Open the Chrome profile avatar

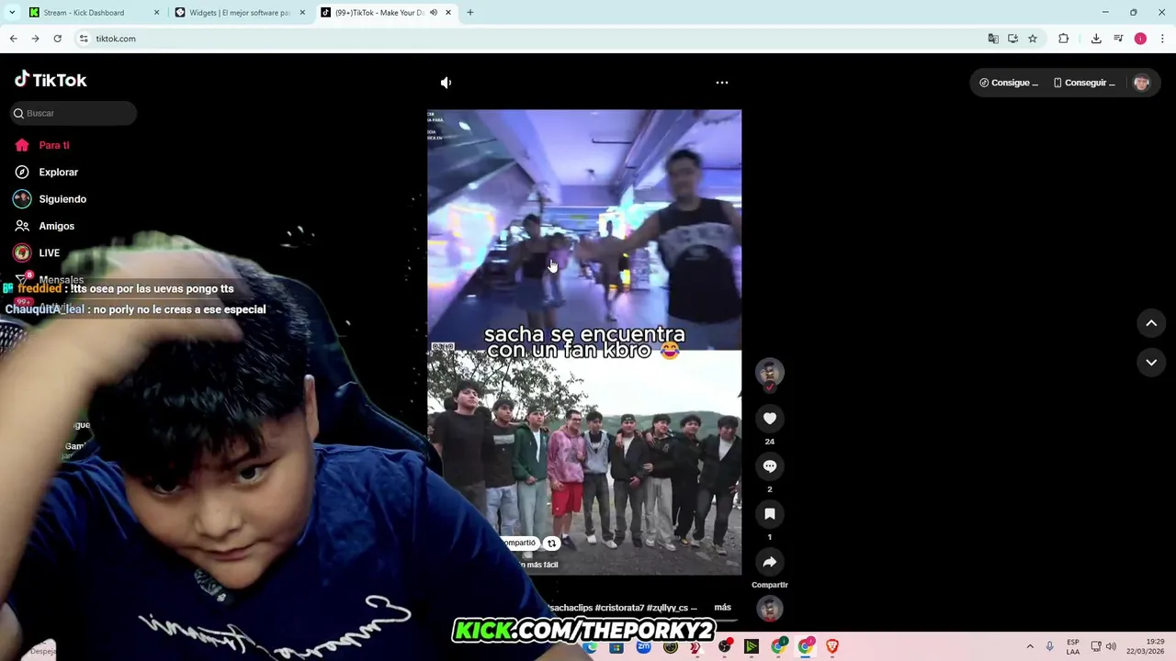click(x=1140, y=39)
